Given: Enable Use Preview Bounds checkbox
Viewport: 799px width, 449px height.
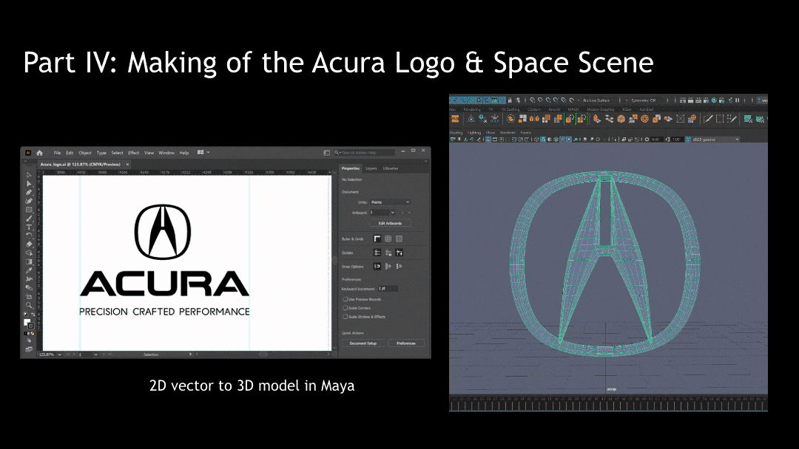Looking at the screenshot, I should (x=345, y=300).
